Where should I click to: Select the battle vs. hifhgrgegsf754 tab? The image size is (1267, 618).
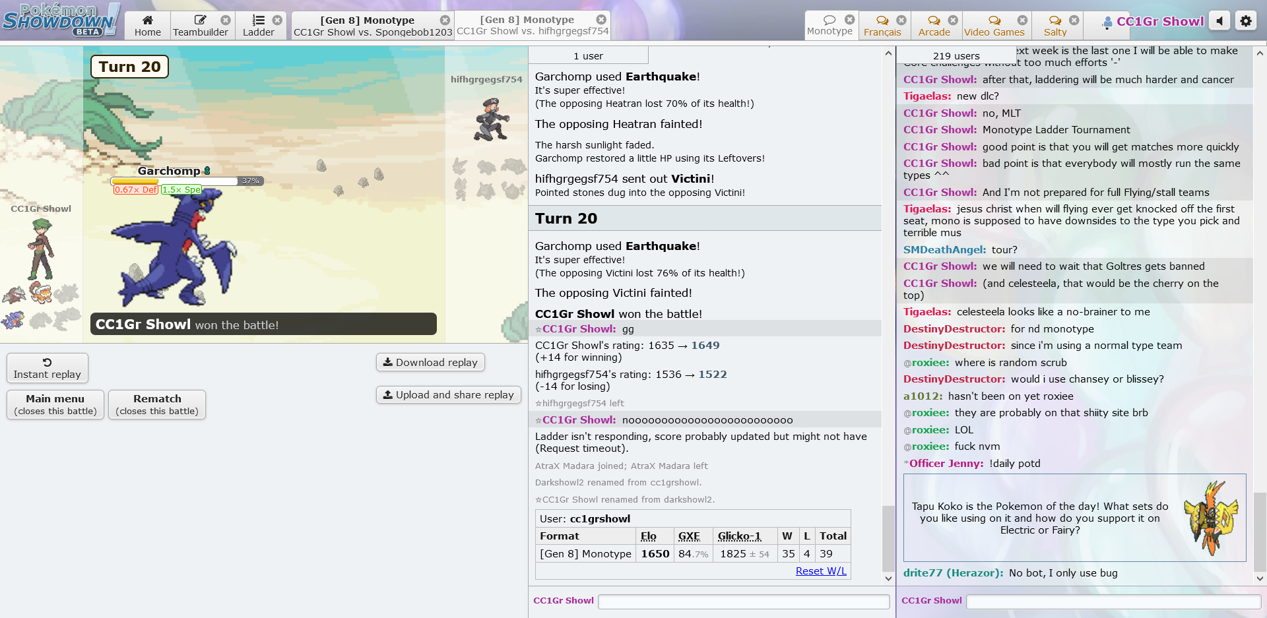point(532,26)
